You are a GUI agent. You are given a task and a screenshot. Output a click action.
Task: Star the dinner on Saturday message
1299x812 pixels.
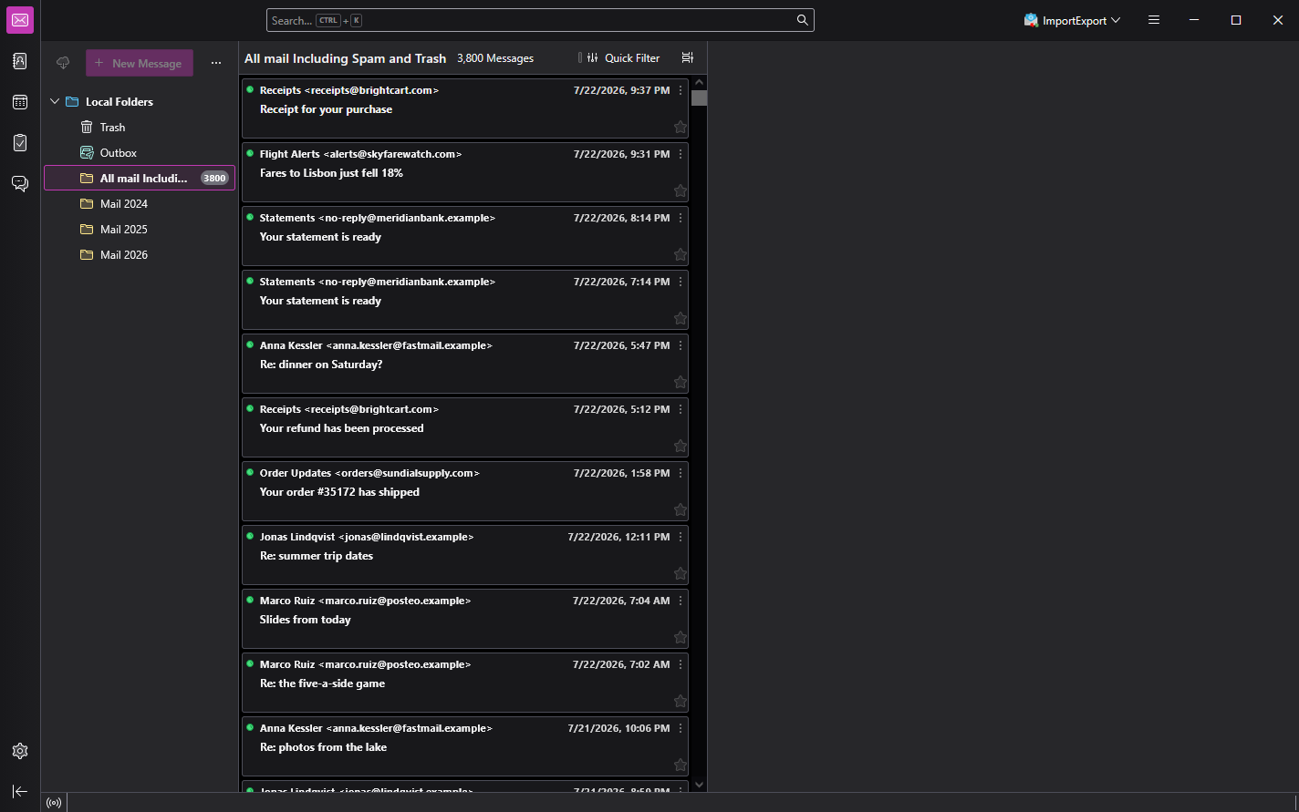(680, 383)
